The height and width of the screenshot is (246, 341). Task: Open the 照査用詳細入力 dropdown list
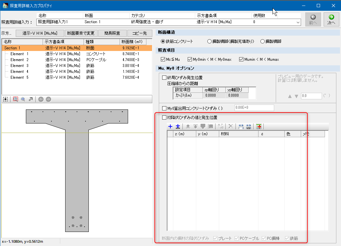[298, 22]
